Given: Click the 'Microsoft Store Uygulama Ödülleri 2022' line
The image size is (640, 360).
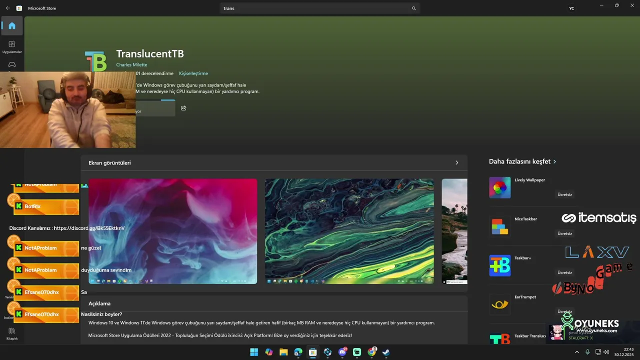Looking at the screenshot, I should (220, 335).
